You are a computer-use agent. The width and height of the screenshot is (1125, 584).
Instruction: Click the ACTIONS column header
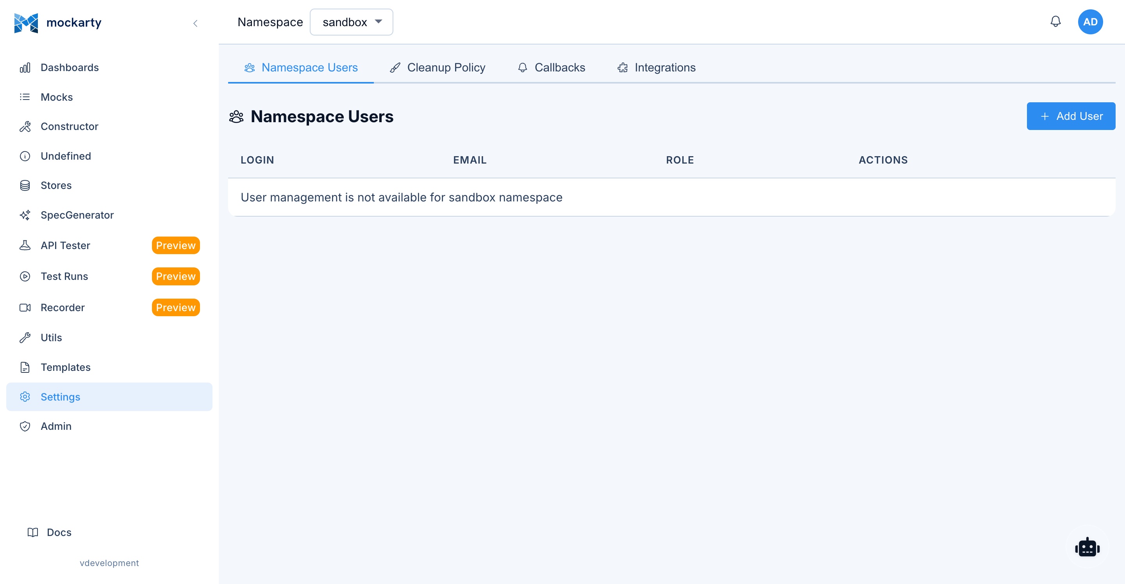[x=883, y=160]
